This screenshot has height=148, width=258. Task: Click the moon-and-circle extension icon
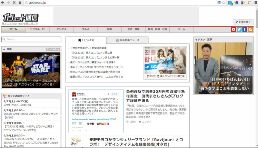click(243, 3)
